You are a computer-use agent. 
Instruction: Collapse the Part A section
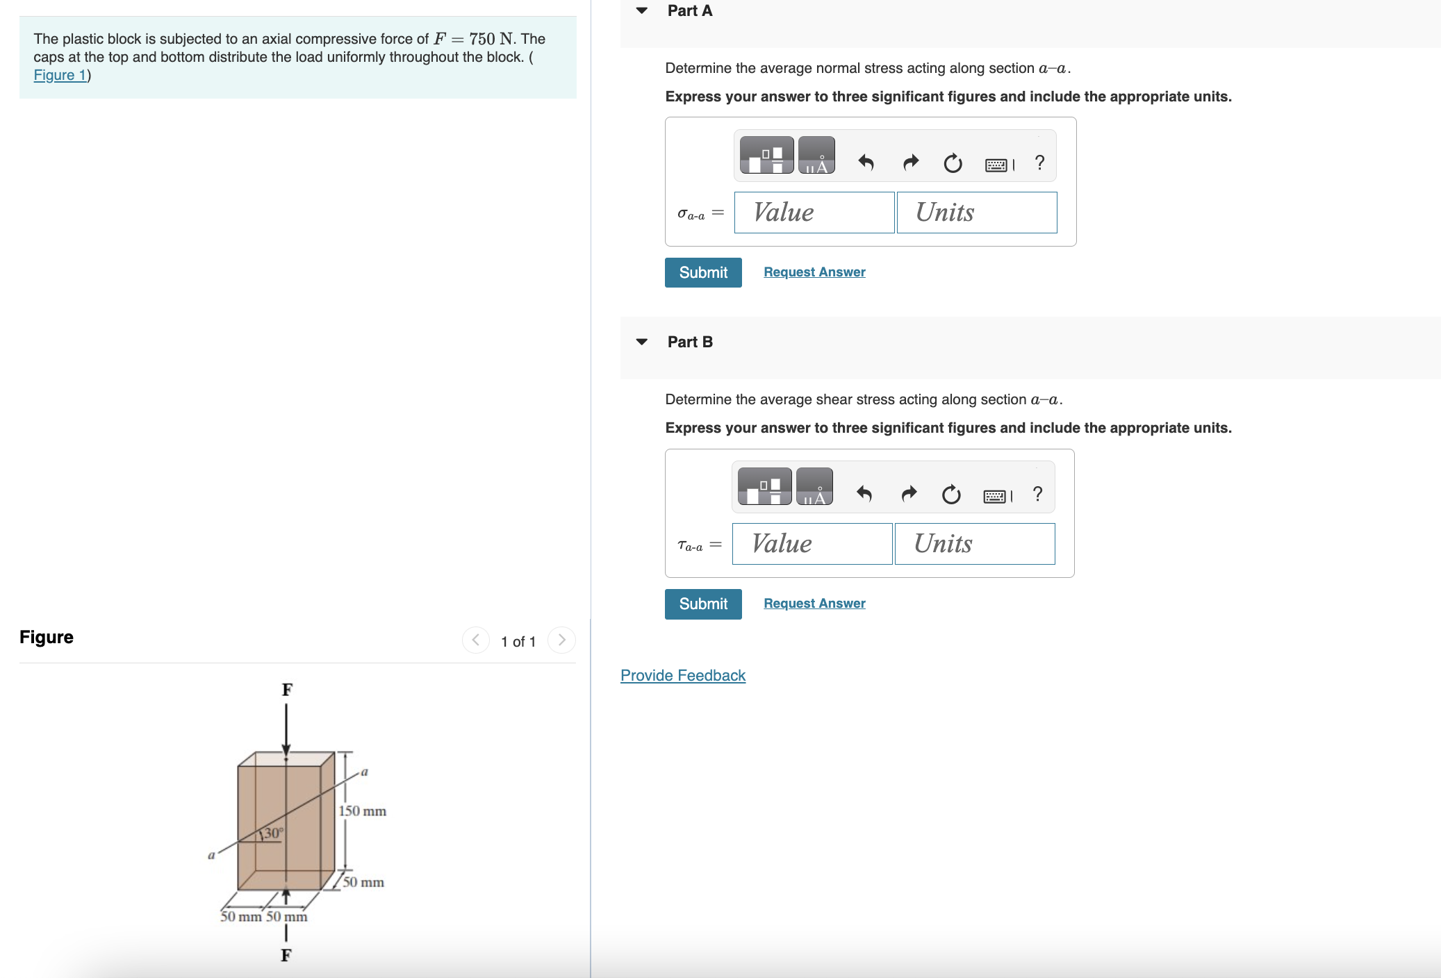[641, 10]
